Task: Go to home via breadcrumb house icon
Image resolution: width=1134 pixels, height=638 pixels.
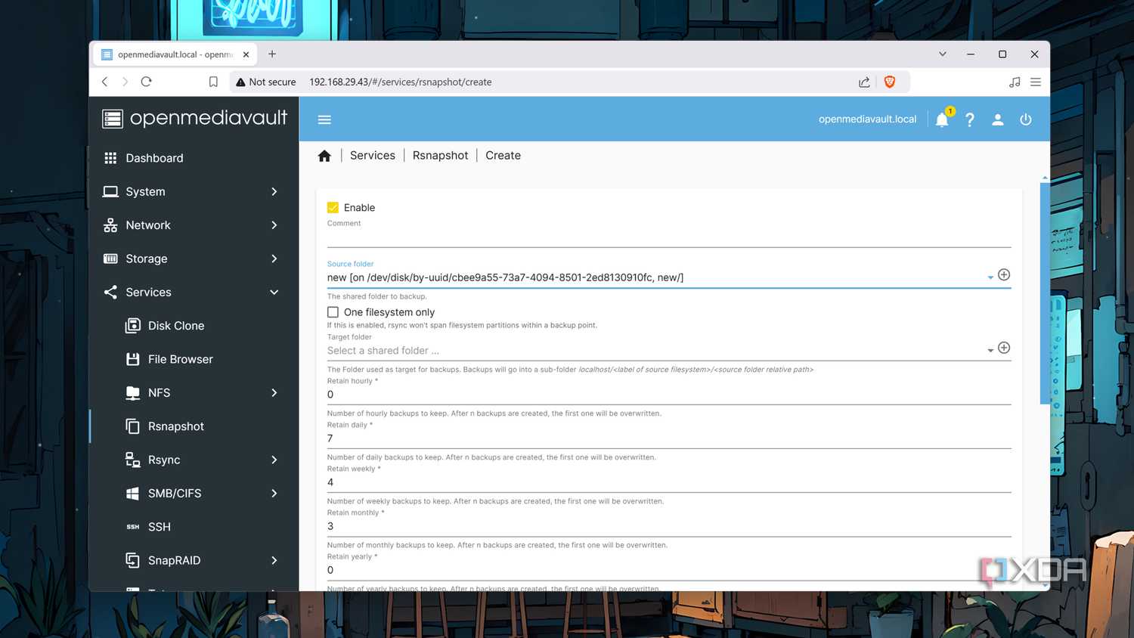Action: (324, 156)
